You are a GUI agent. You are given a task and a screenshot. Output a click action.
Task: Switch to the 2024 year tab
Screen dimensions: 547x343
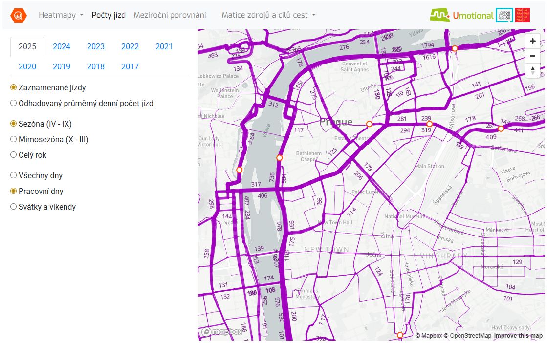click(62, 47)
